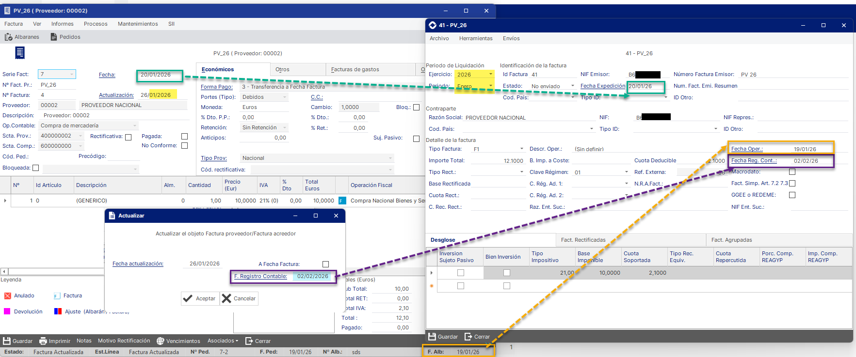Click the Proveedor code field 00002
856x357 pixels.
(57, 105)
